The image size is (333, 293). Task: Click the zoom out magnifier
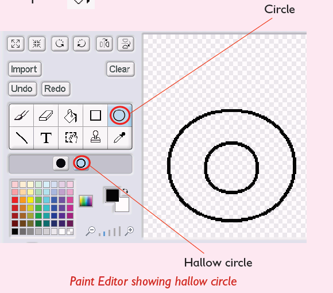click(91, 231)
